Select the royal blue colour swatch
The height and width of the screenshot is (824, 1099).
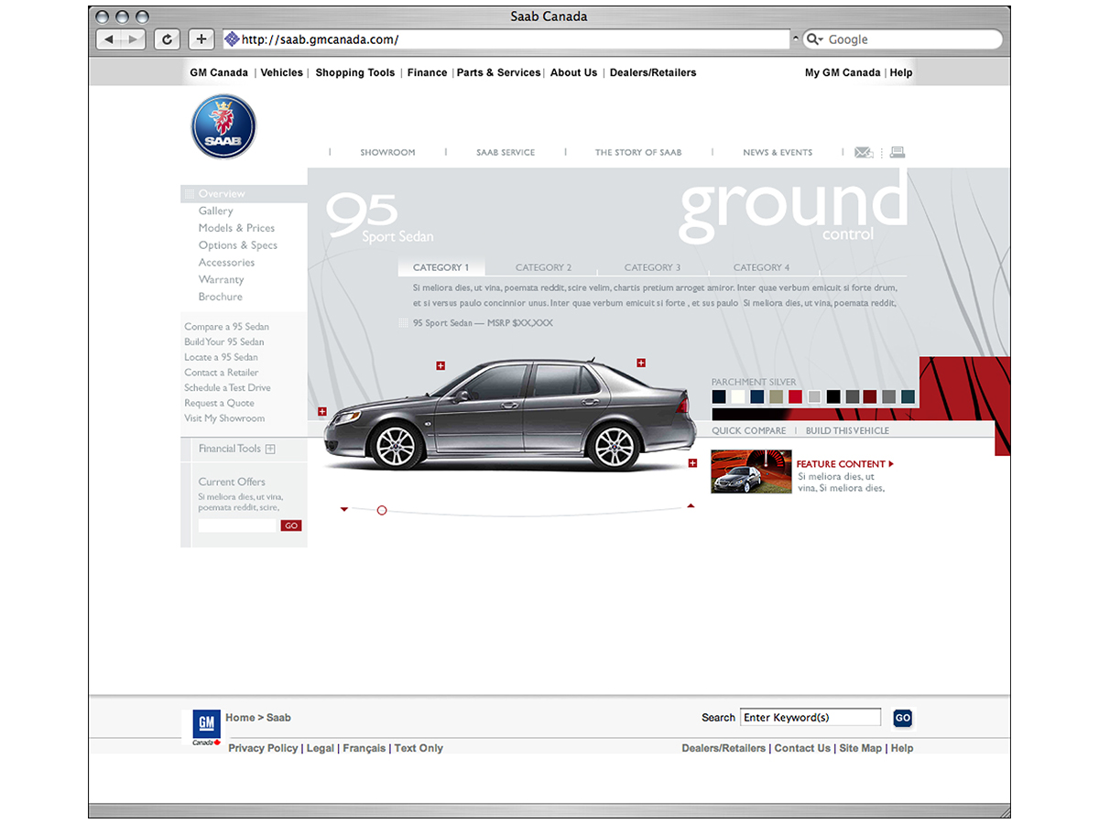coord(756,396)
